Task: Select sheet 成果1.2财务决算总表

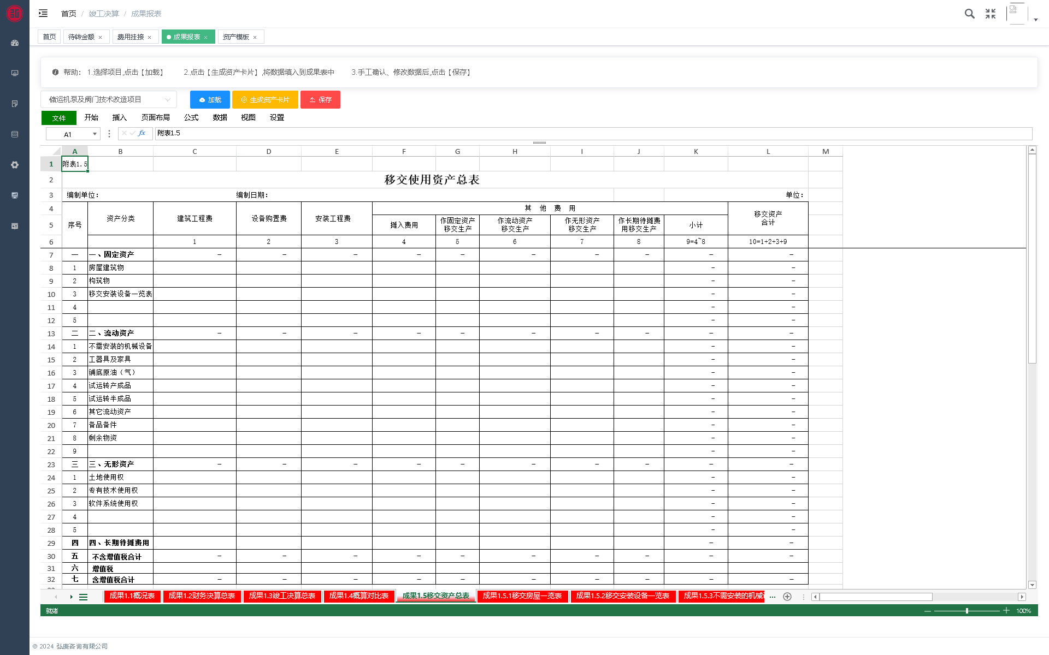Action: 202,596
